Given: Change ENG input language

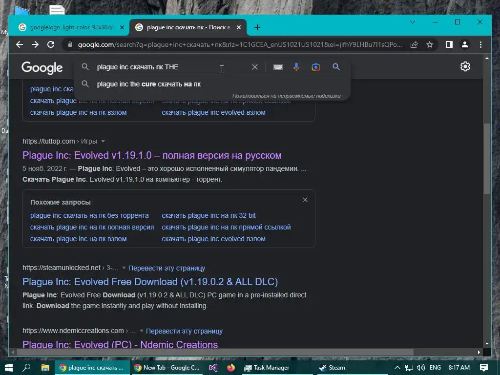Looking at the screenshot, I should pyautogui.click(x=435, y=368).
